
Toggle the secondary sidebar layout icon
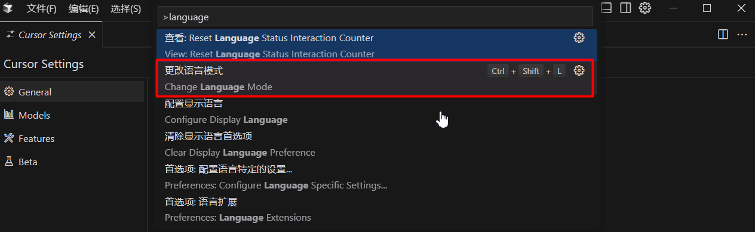[625, 8]
